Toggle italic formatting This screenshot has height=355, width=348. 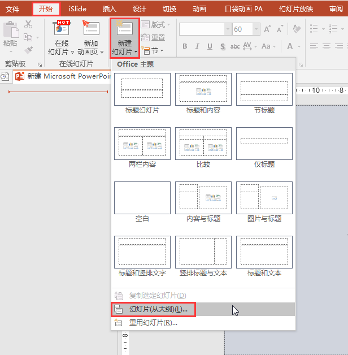197,46
